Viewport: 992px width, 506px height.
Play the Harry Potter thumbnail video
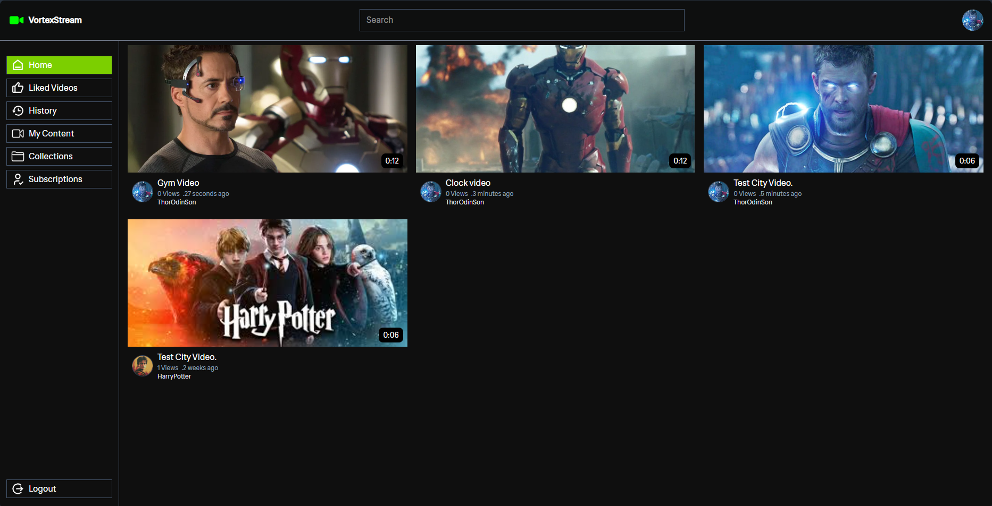pyautogui.click(x=267, y=282)
